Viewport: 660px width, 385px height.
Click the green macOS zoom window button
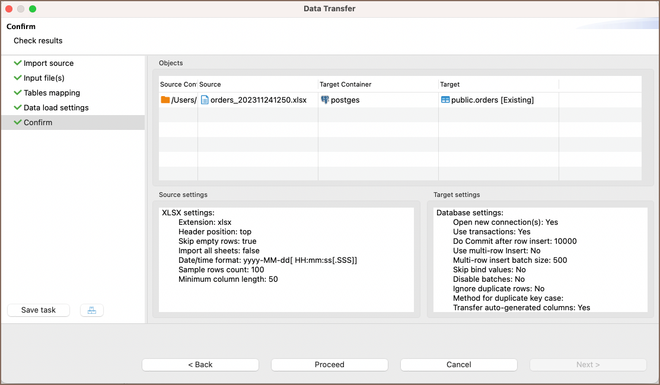(33, 9)
